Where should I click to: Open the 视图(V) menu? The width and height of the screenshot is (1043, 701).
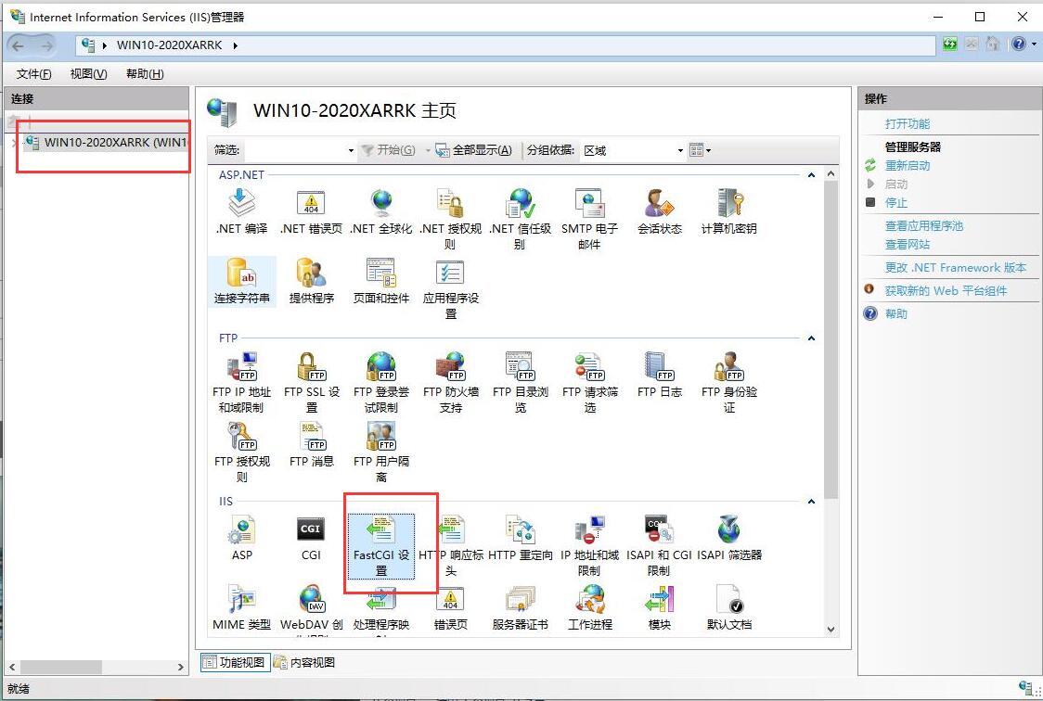[x=89, y=74]
